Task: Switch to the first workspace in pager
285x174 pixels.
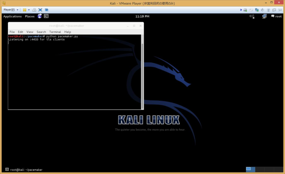Action: point(250,169)
